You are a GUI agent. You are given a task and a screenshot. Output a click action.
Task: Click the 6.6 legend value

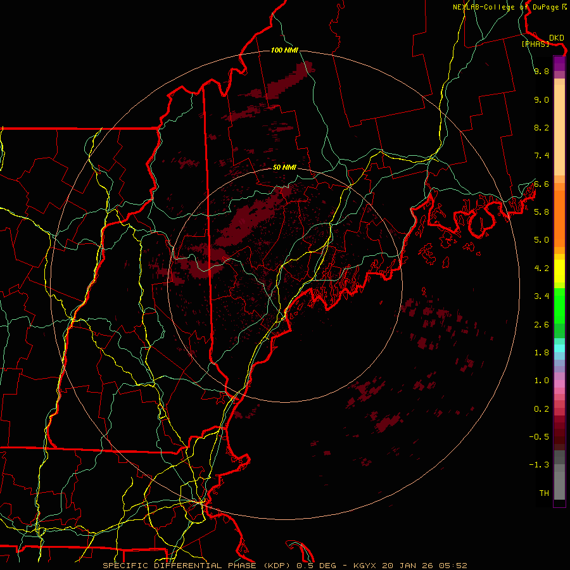[541, 184]
